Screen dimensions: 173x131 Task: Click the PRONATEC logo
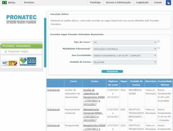click(21, 20)
